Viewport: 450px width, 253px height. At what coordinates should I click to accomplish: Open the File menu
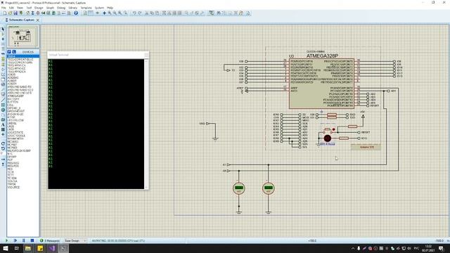click(x=4, y=8)
